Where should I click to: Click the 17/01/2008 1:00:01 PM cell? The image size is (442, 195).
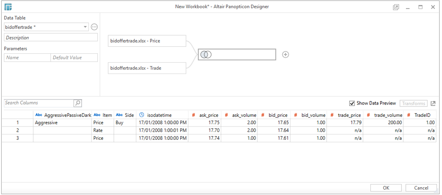(x=162, y=130)
